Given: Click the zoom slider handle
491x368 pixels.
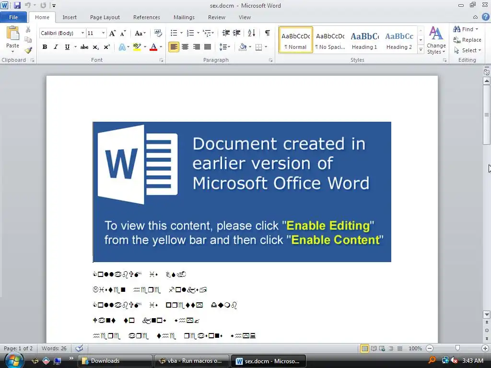Looking at the screenshot, I should 457,348.
